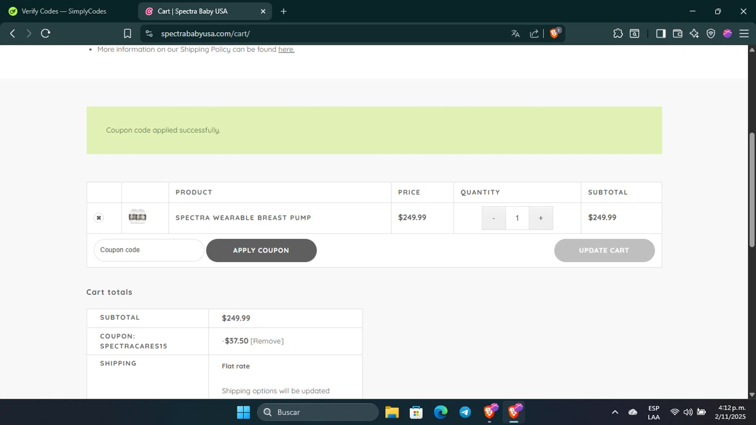Open a new browser tab
Viewport: 756px width, 425px height.
click(284, 11)
